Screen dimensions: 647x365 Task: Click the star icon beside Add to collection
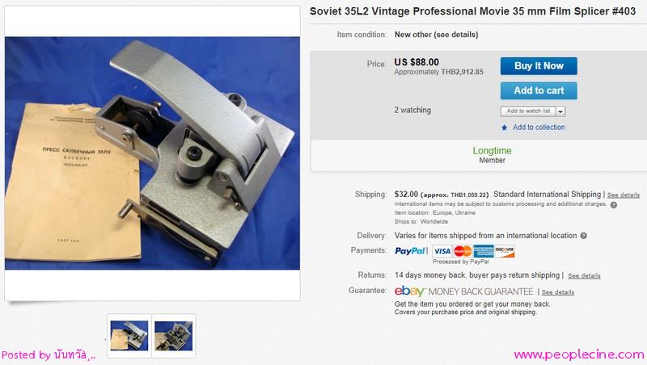point(504,128)
